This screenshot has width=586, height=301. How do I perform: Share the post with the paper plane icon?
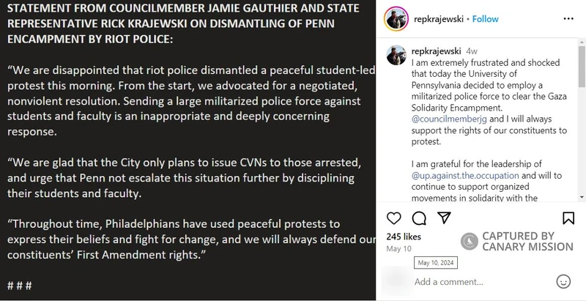444,218
